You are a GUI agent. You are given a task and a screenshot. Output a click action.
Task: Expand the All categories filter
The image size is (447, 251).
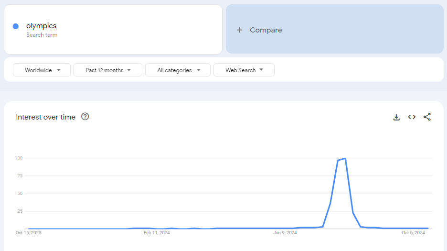point(178,70)
